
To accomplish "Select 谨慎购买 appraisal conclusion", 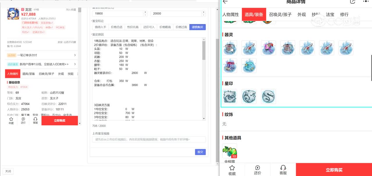I will [198, 27].
